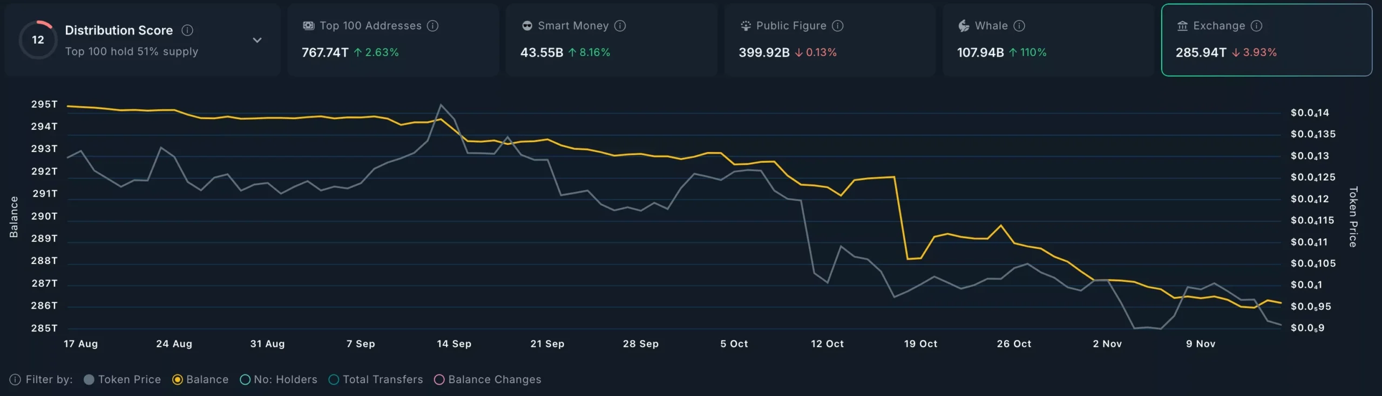Select the Exchange 285.94T card
1382x396 pixels.
click(x=1266, y=40)
